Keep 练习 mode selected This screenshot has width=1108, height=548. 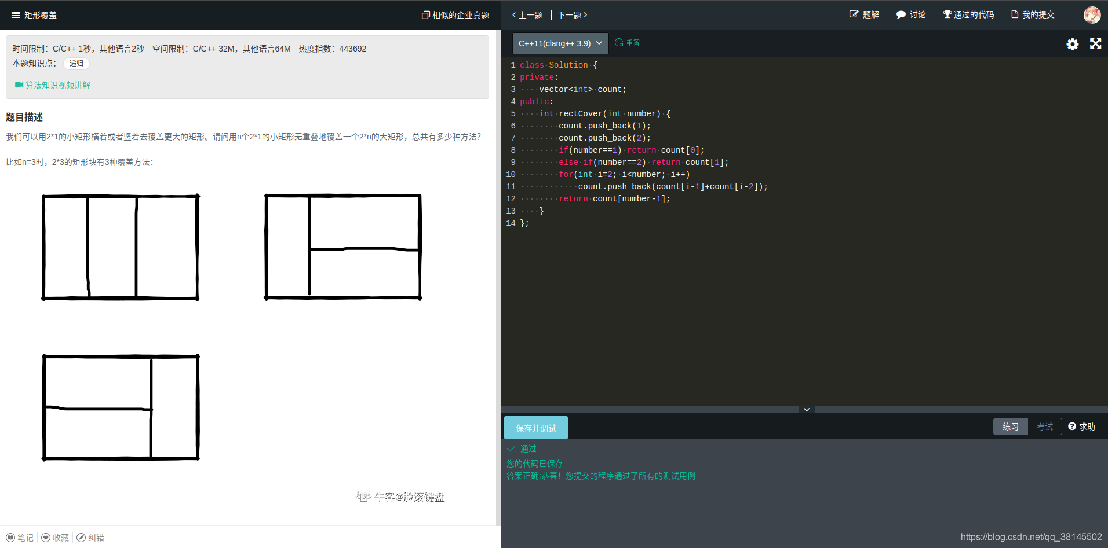click(x=1011, y=426)
